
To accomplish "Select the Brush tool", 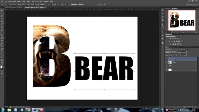I will pyautogui.click(x=2, y=30).
